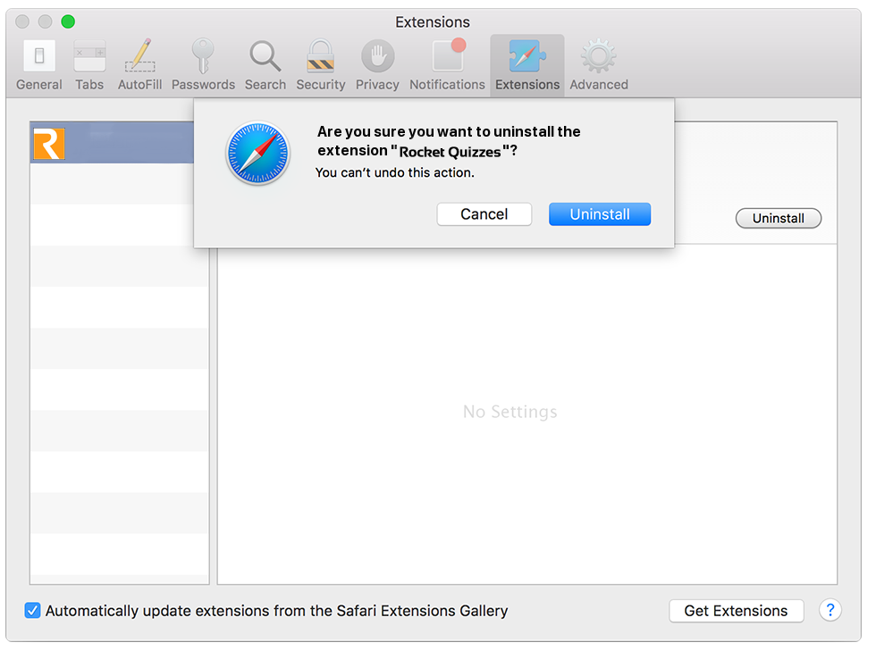Select the Rocket extension in sidebar list
The width and height of the screenshot is (876, 651).
pos(112,143)
